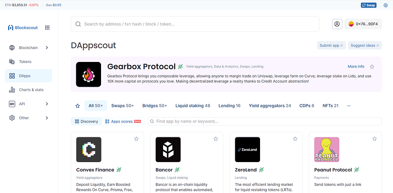The height and width of the screenshot is (193, 393).
Task: Open the Convex Finance app title
Action: tap(95, 170)
